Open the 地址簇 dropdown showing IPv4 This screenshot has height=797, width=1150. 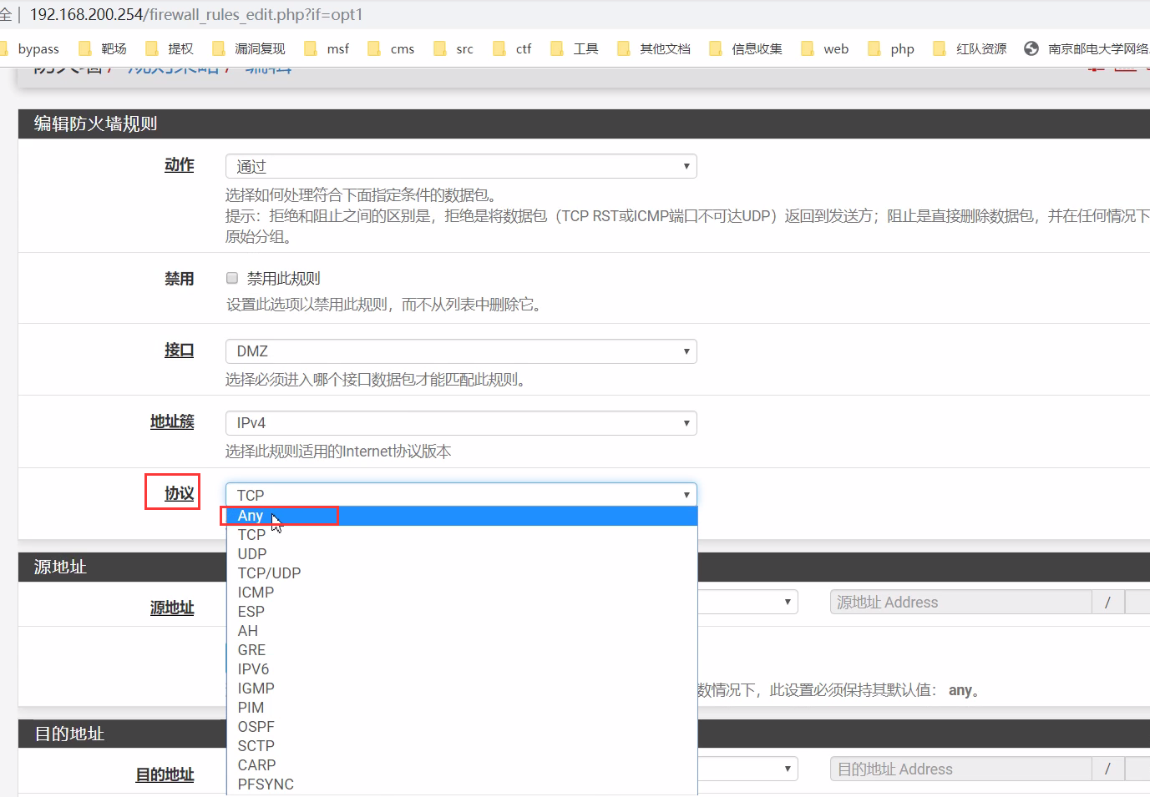(461, 423)
